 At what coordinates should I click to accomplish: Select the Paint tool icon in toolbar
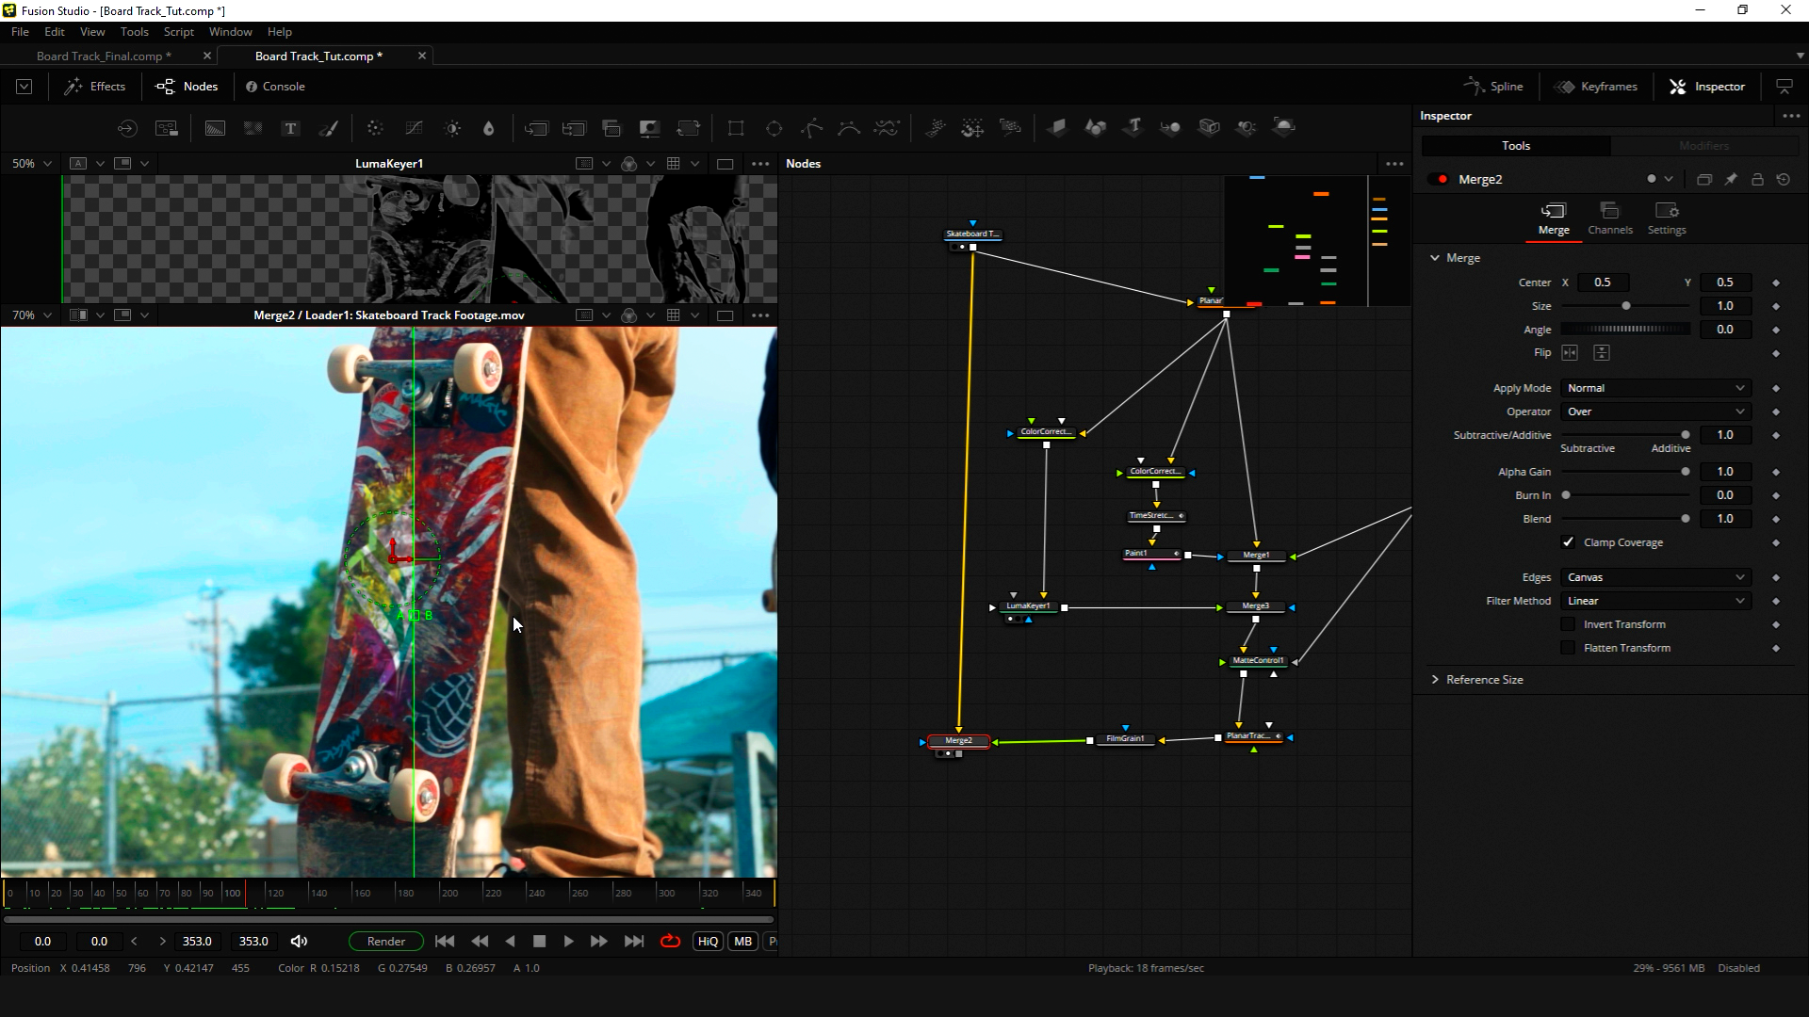(x=328, y=127)
